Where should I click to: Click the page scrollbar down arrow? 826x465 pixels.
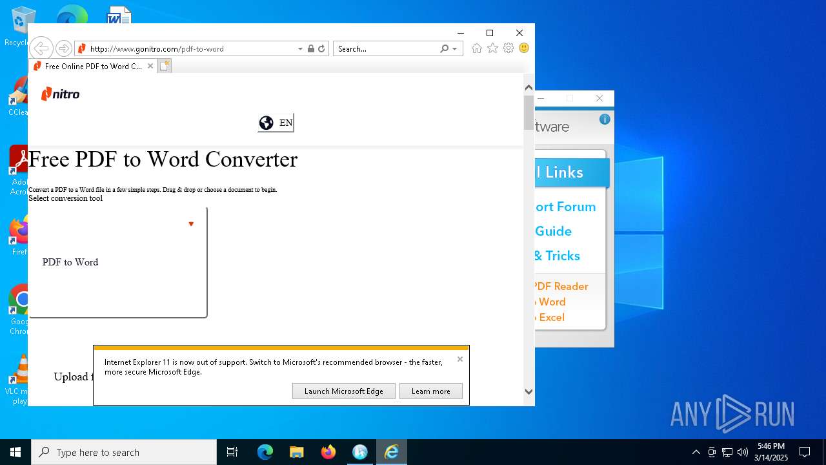[x=529, y=391]
